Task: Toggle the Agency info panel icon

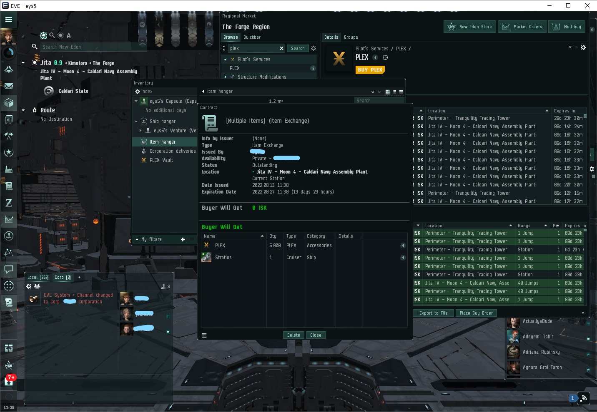Action: [43, 35]
